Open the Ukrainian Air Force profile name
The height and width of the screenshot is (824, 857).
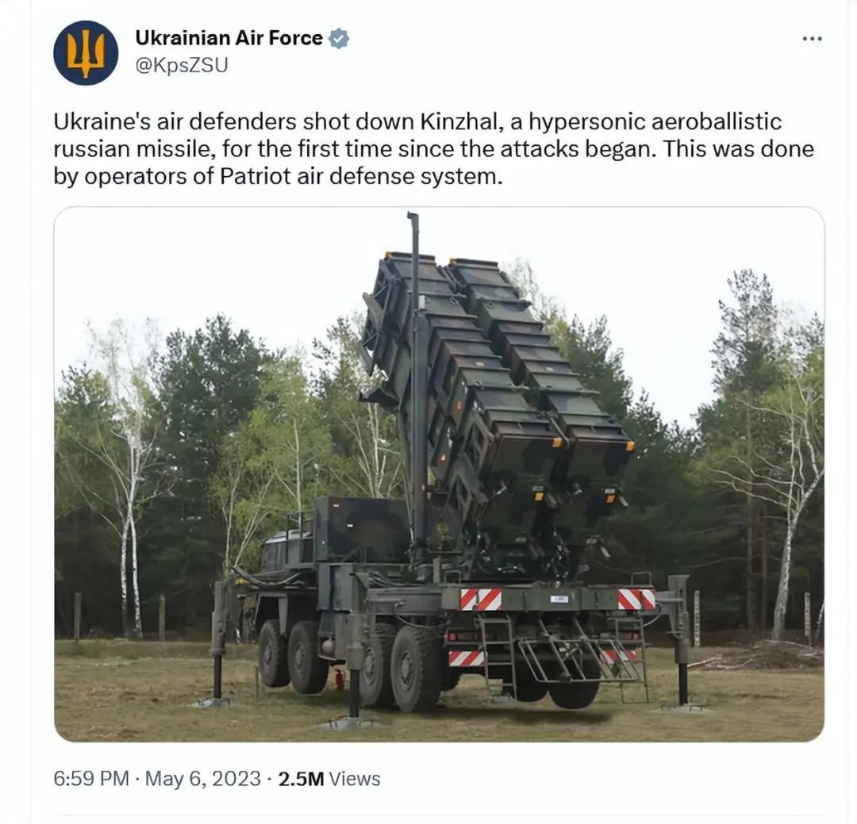(229, 38)
